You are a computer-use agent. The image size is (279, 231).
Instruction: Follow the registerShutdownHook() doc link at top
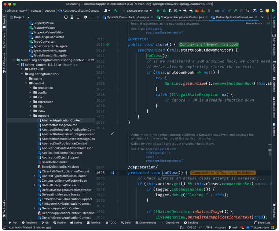pos(165,33)
